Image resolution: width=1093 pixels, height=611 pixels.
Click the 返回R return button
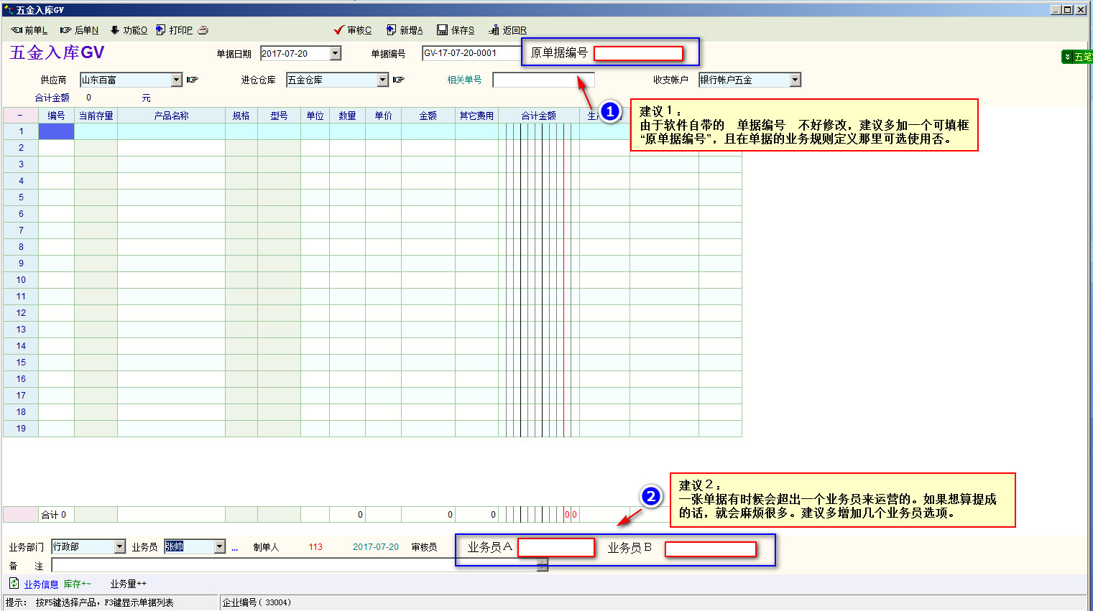507,30
